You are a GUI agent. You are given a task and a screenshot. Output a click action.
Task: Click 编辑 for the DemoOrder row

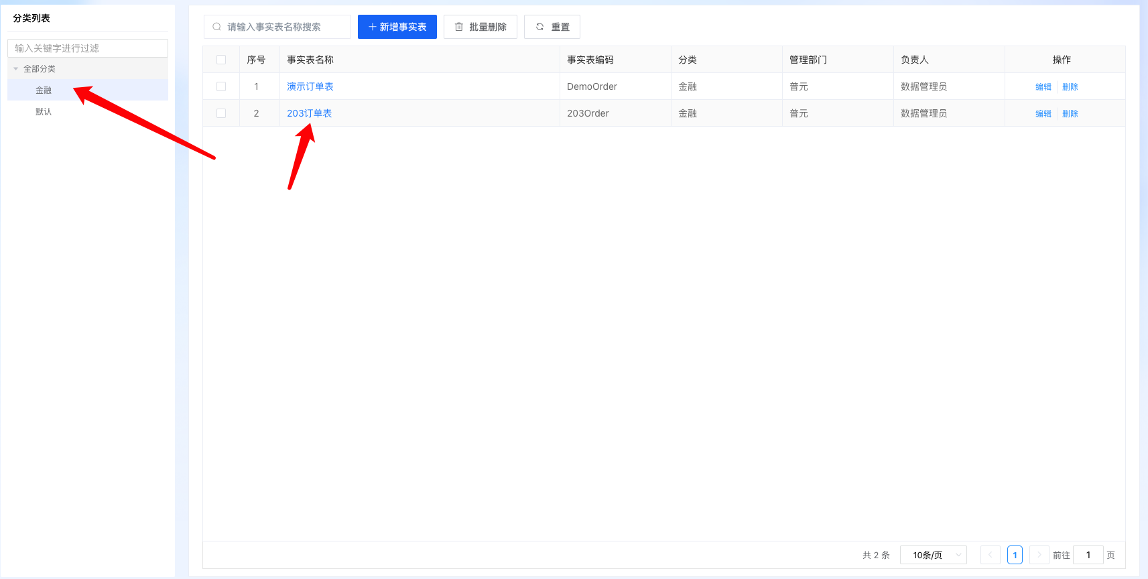point(1043,87)
